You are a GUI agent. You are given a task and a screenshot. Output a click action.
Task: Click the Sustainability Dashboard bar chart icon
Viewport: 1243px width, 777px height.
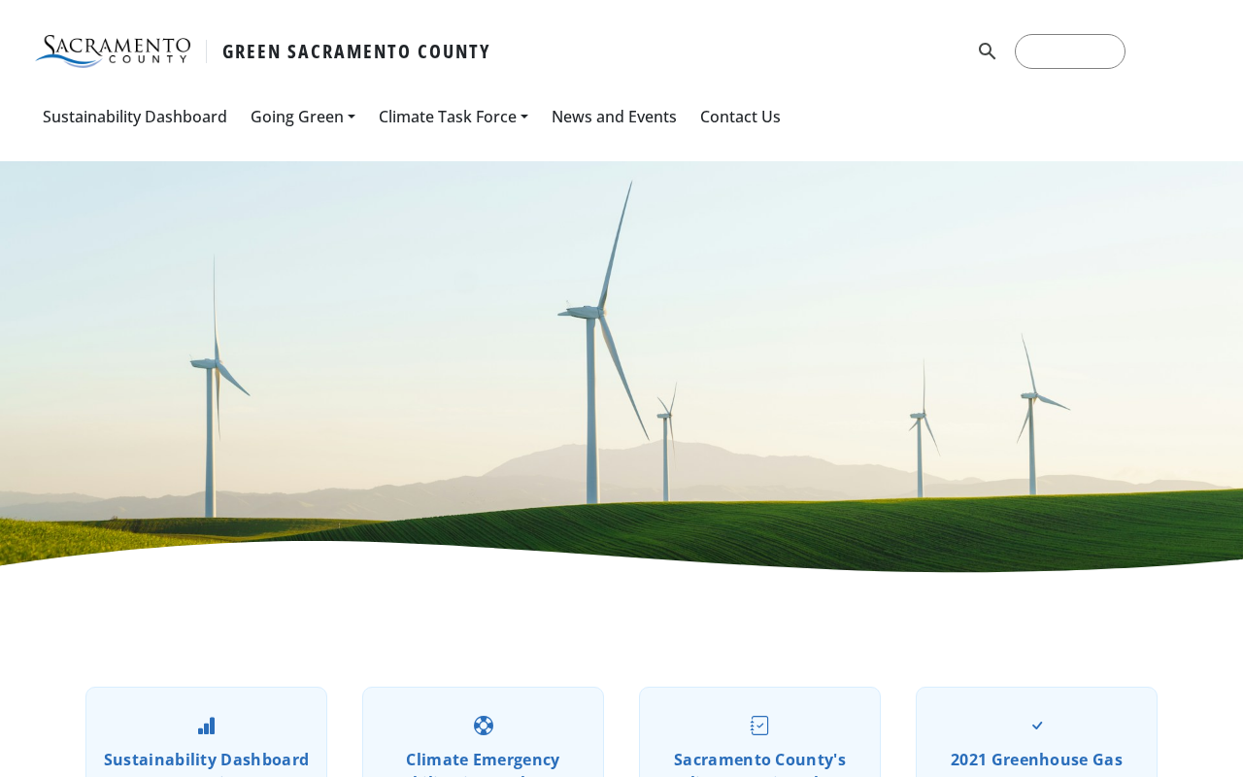point(206,726)
